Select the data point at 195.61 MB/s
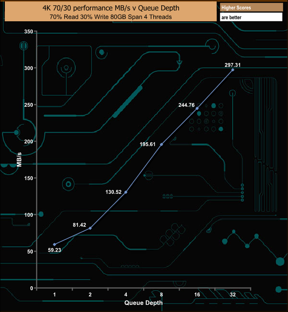Image resolution: width=288 pixels, height=312 pixels. [x=162, y=144]
